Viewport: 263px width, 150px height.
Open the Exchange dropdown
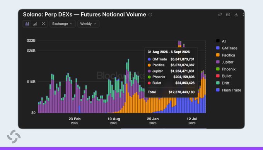pos(62,24)
